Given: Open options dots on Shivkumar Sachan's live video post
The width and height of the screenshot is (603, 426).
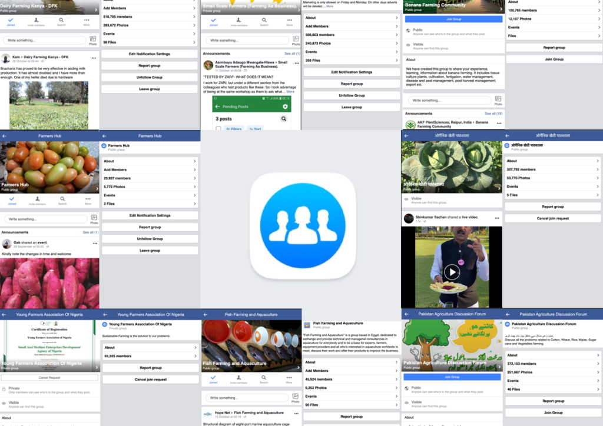Looking at the screenshot, I should click(497, 218).
